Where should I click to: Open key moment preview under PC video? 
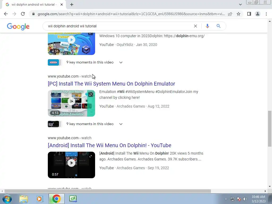click(x=53, y=124)
